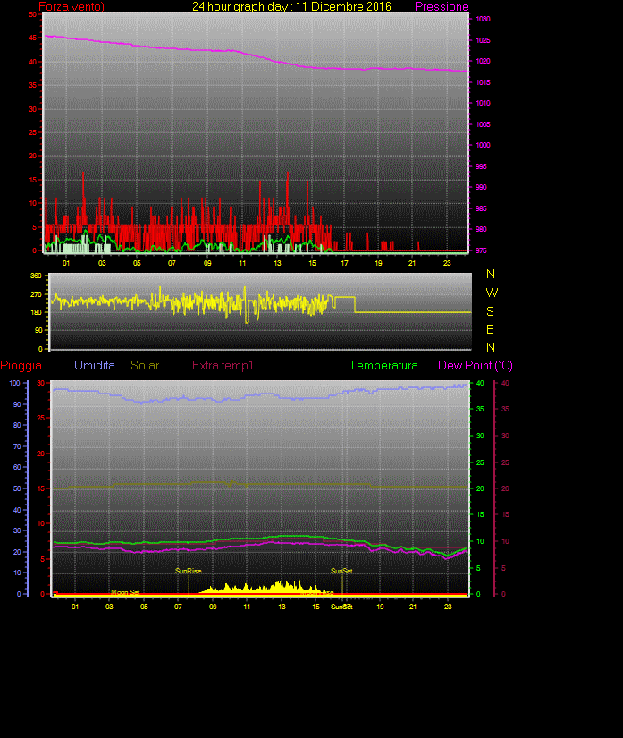Click the '980' pressure scale value

tap(481, 229)
